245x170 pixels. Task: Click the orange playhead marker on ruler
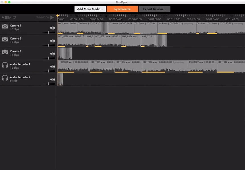tap(58, 15)
